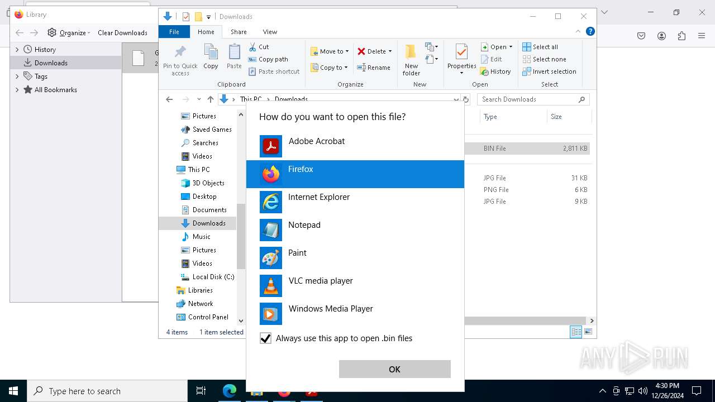
Task: Click Rename in Organize group
Action: (x=374, y=68)
